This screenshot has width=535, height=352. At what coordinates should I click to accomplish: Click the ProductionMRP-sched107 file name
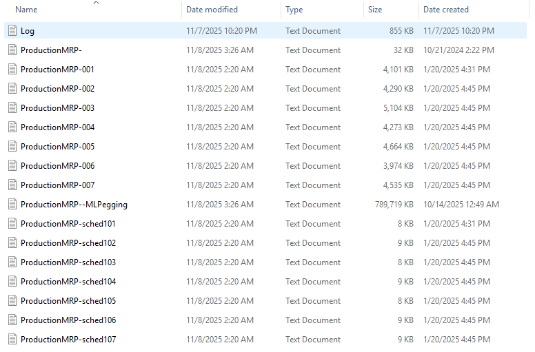[68, 340]
